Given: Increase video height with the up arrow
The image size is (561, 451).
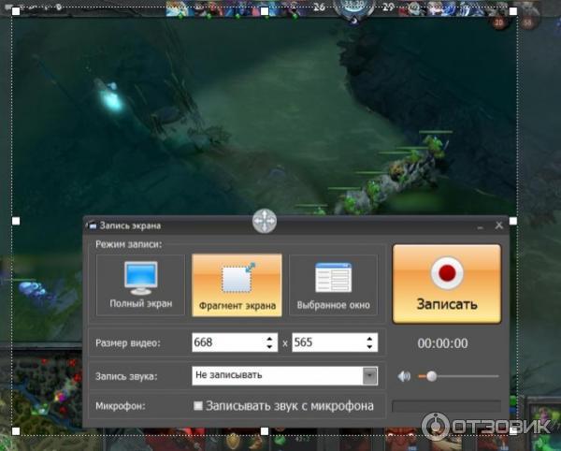Looking at the screenshot, I should (370, 338).
